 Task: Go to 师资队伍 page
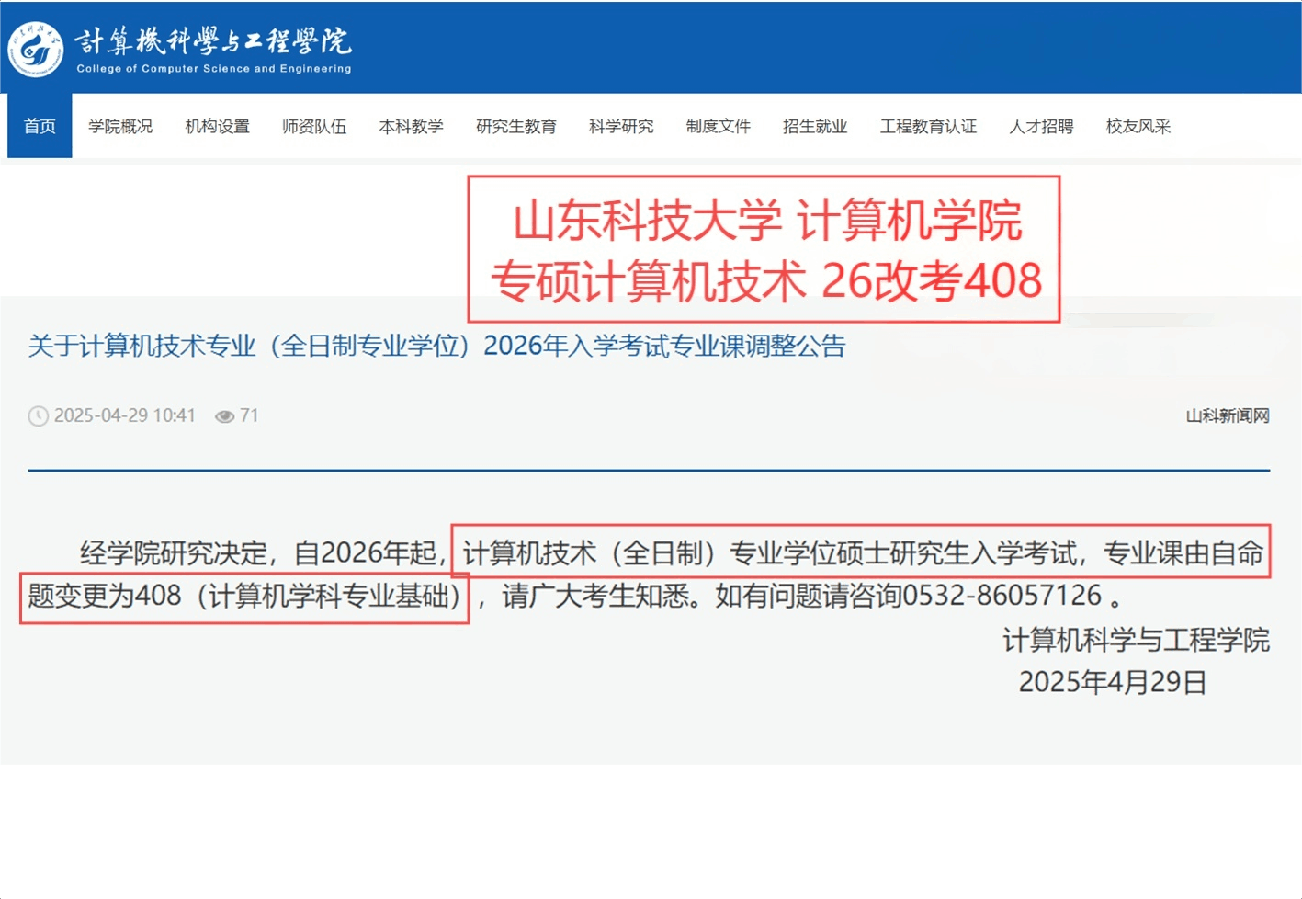click(x=314, y=126)
